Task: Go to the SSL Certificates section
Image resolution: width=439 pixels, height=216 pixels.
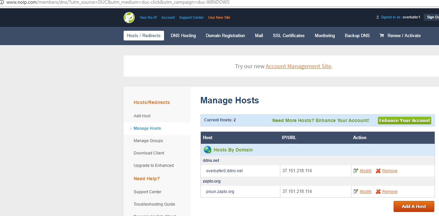Action: tap(289, 36)
